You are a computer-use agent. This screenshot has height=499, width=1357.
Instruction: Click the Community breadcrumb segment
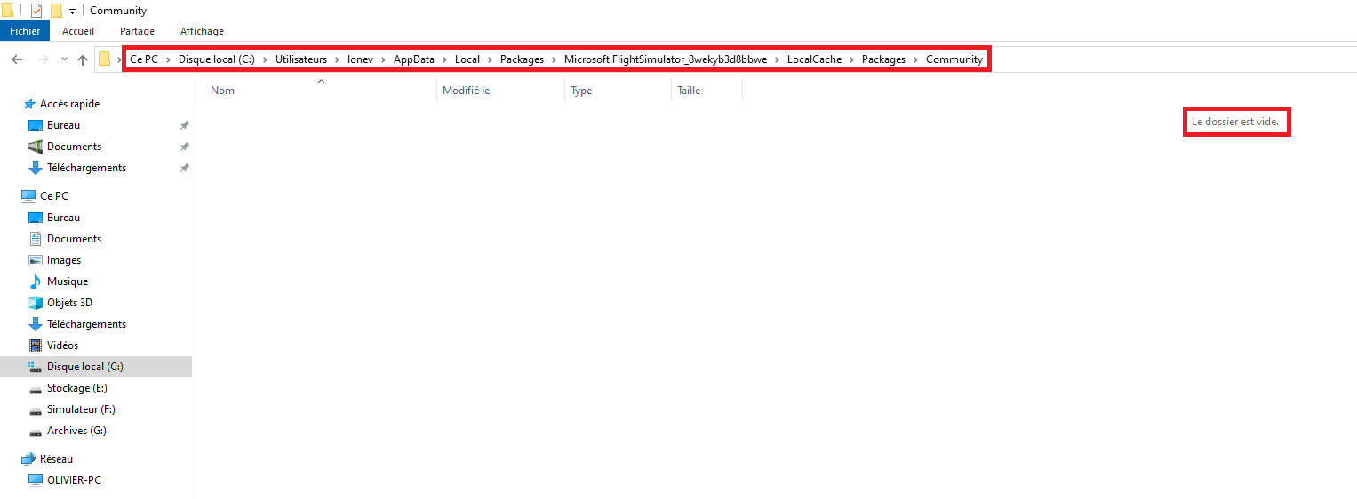pyautogui.click(x=954, y=59)
